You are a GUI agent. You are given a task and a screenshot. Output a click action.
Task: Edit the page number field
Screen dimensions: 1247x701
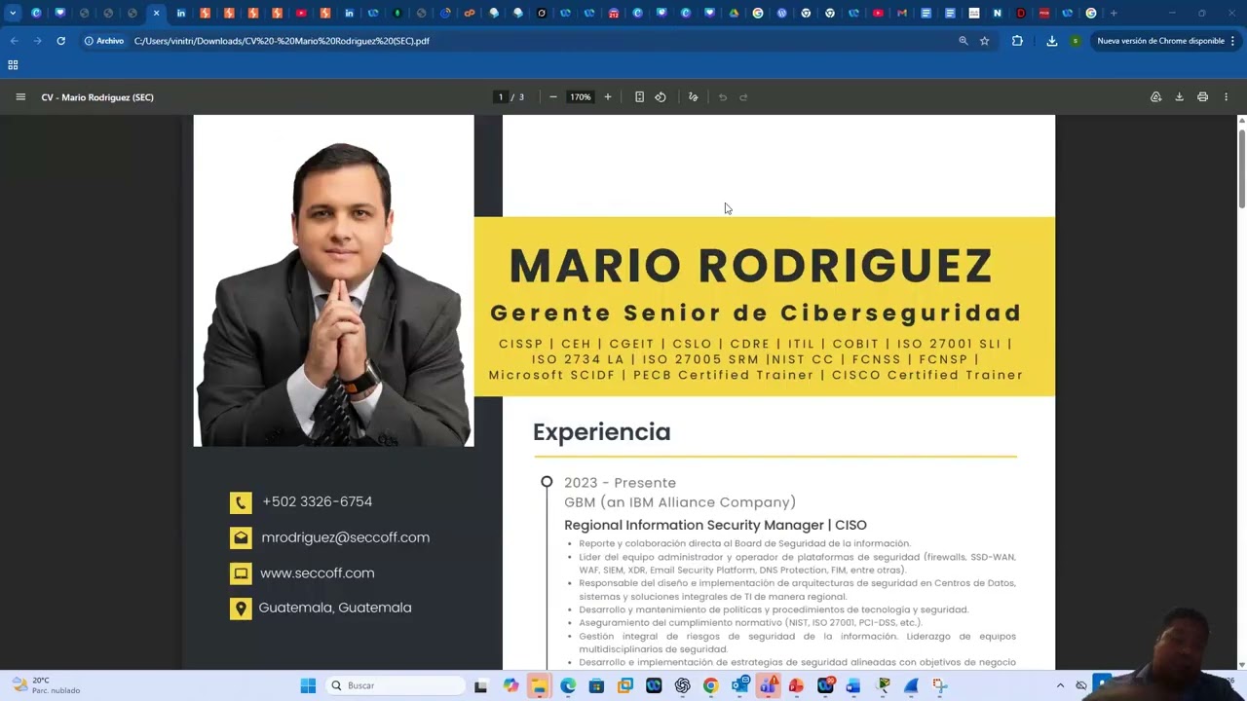coord(501,97)
